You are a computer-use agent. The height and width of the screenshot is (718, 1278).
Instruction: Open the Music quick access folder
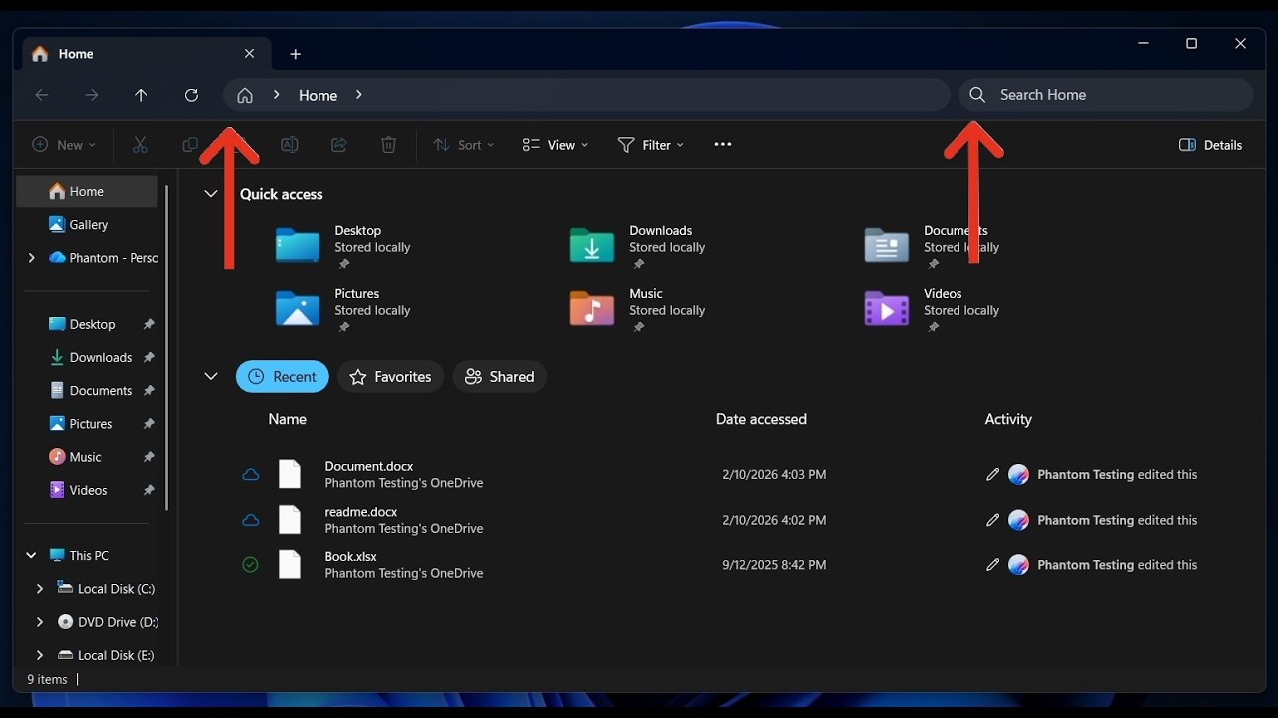637,309
